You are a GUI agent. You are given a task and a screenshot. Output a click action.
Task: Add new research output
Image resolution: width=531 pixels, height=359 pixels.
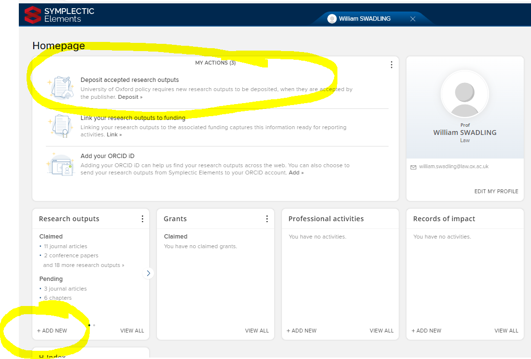pos(52,331)
